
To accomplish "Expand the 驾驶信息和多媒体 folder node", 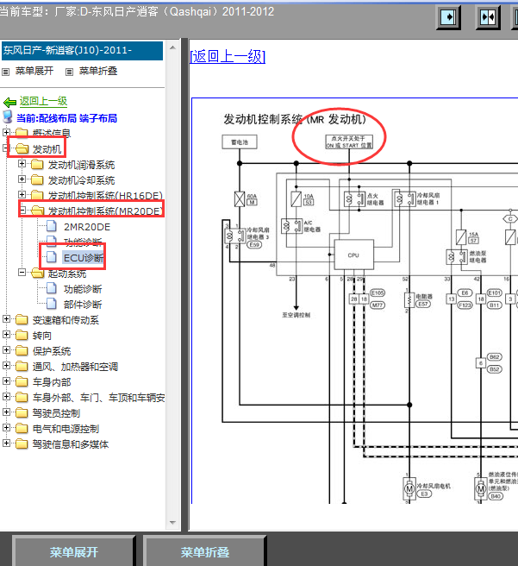I will [6, 443].
